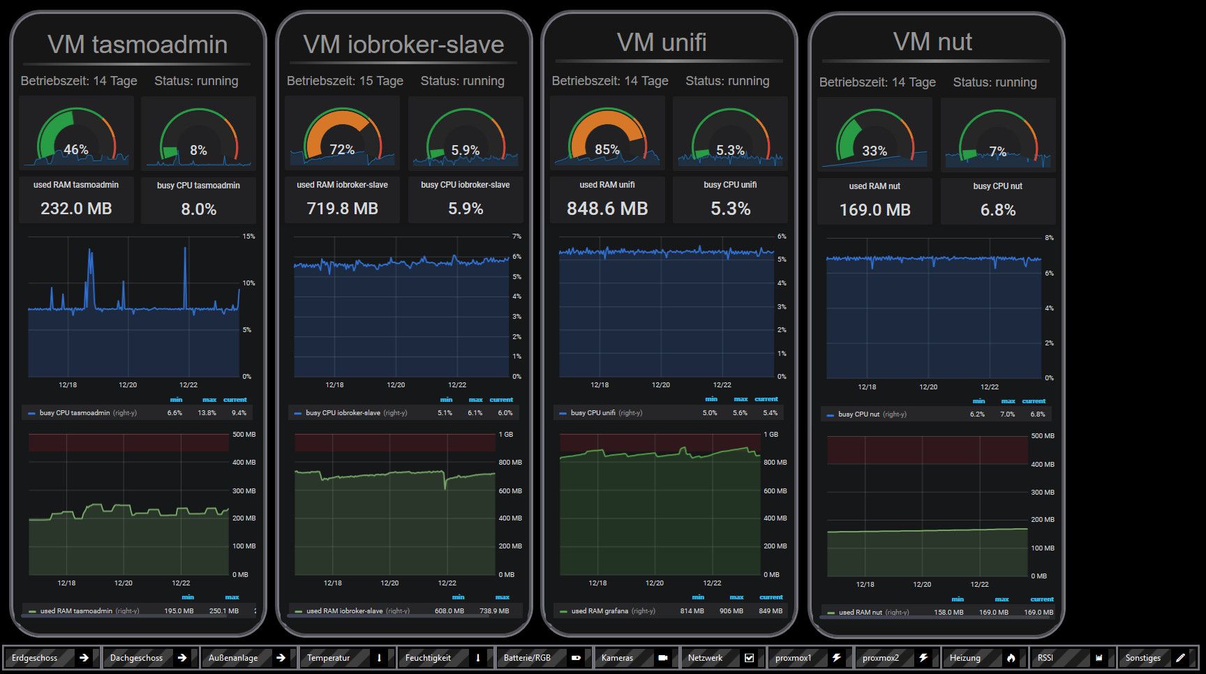Click the Batterie/RGB battery icon
The image size is (1206, 674).
[x=576, y=658]
